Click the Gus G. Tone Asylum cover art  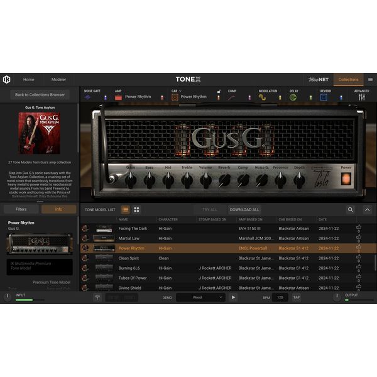[x=40, y=133]
